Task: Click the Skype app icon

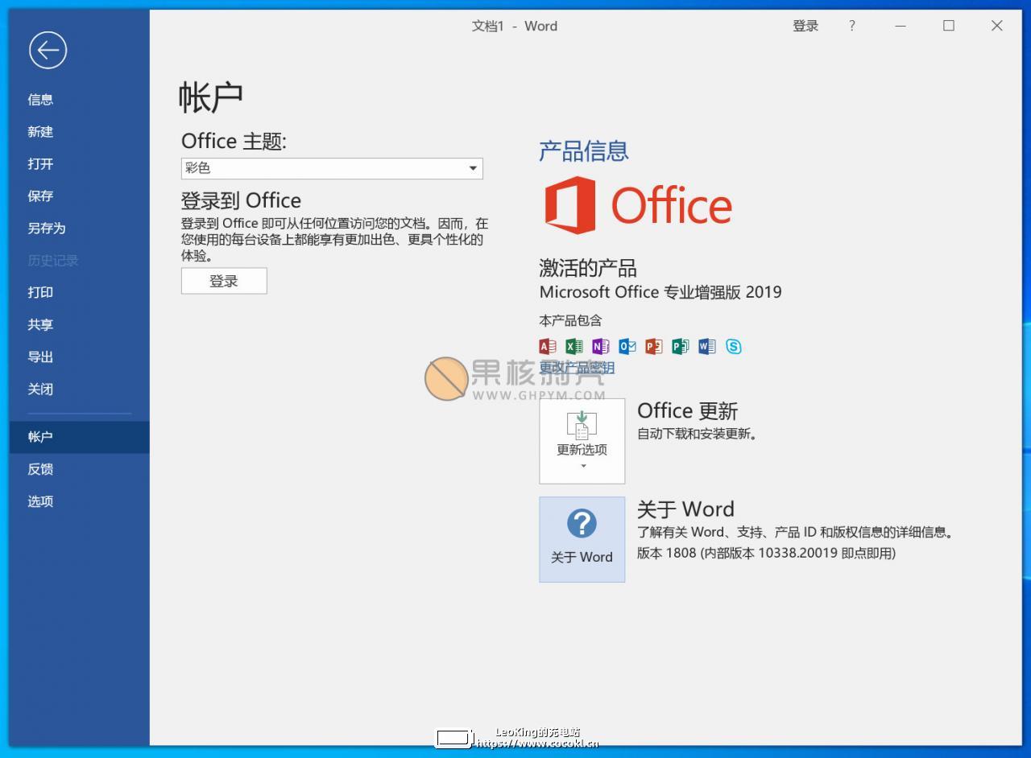Action: [734, 346]
